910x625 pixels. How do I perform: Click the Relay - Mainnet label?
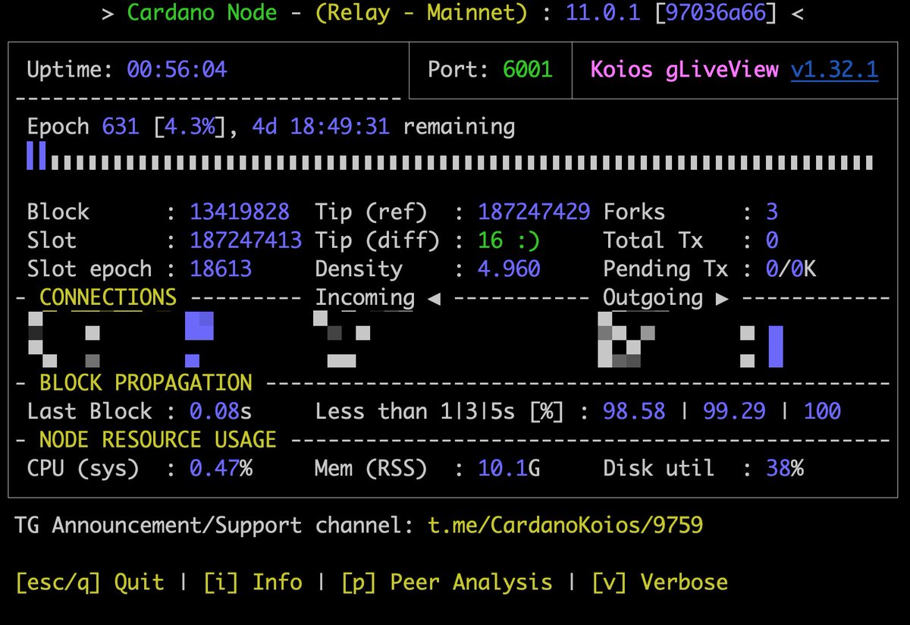[x=421, y=12]
